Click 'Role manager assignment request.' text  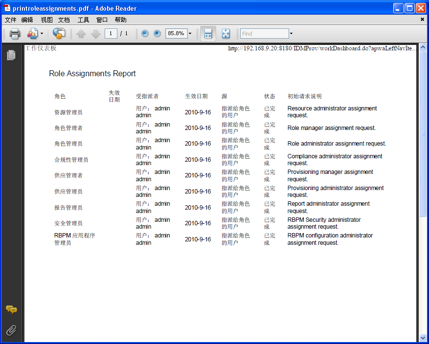coord(332,128)
